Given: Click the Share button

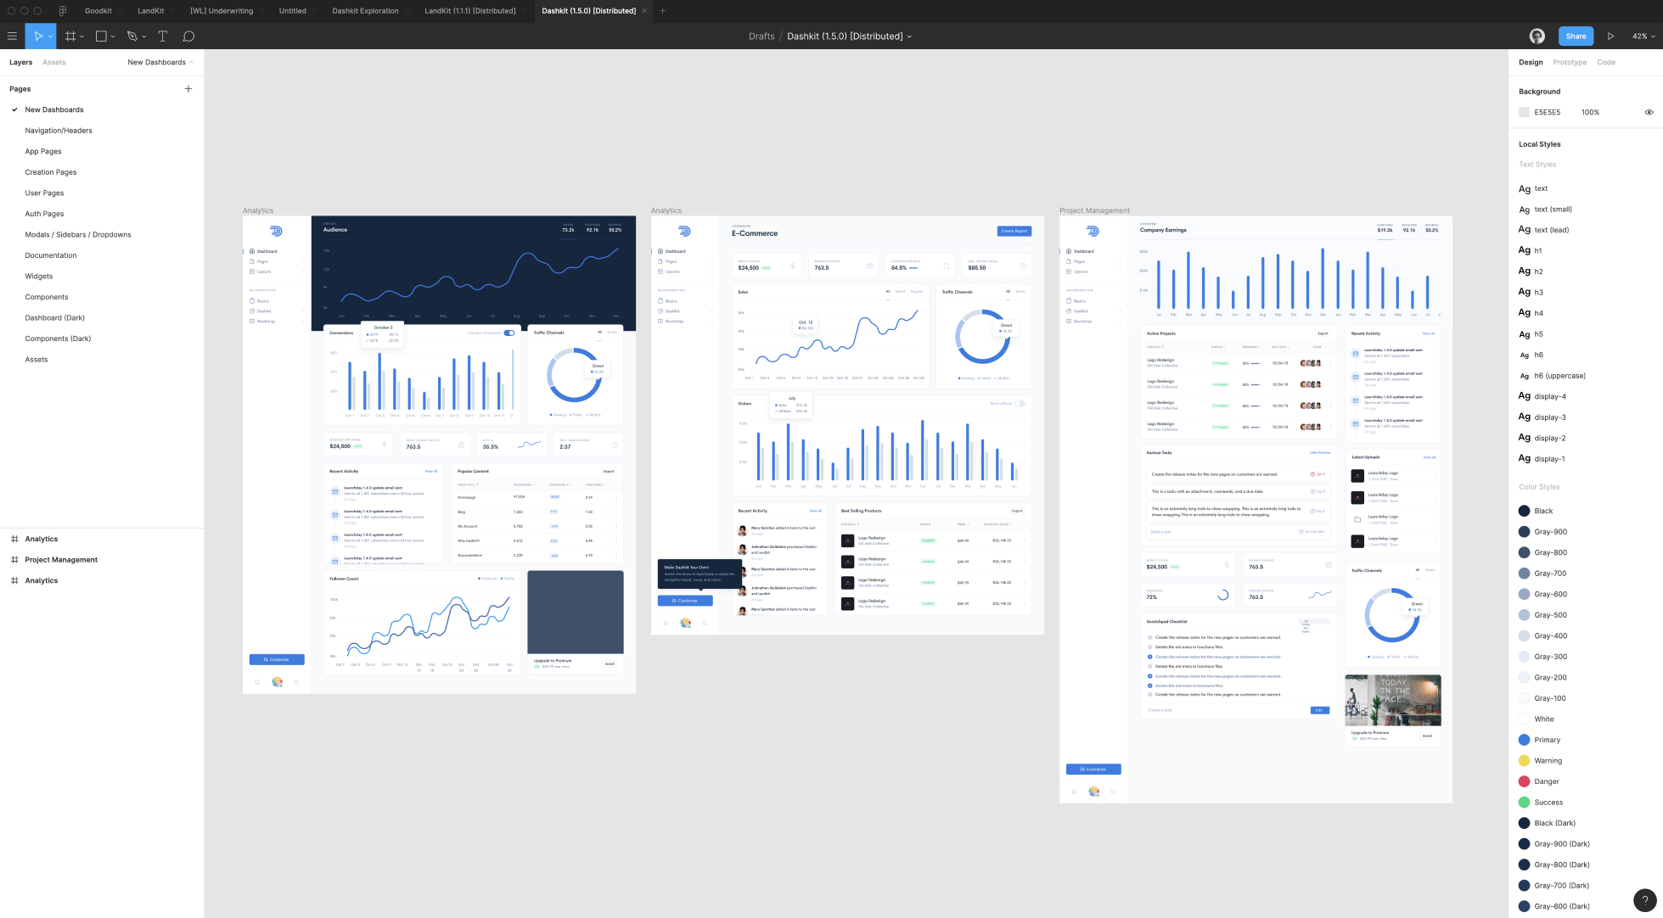Looking at the screenshot, I should pyautogui.click(x=1576, y=36).
